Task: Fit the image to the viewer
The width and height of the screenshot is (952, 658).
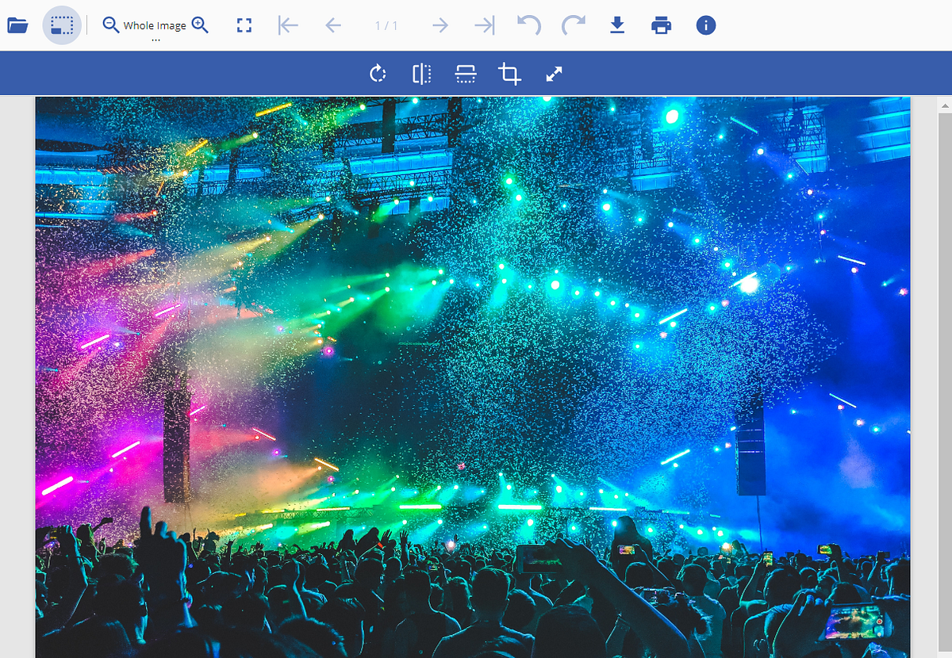Action: click(244, 25)
